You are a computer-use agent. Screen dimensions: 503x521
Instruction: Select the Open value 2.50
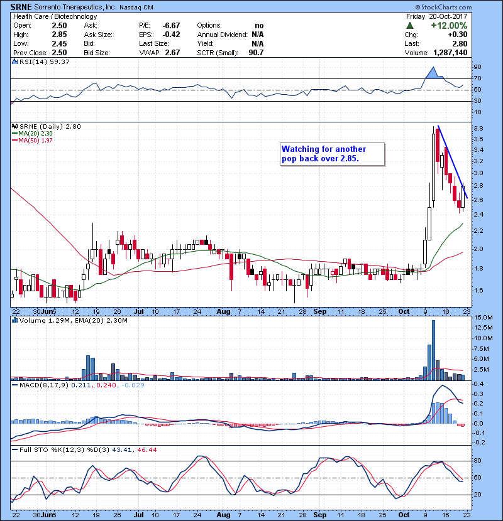click(x=59, y=26)
